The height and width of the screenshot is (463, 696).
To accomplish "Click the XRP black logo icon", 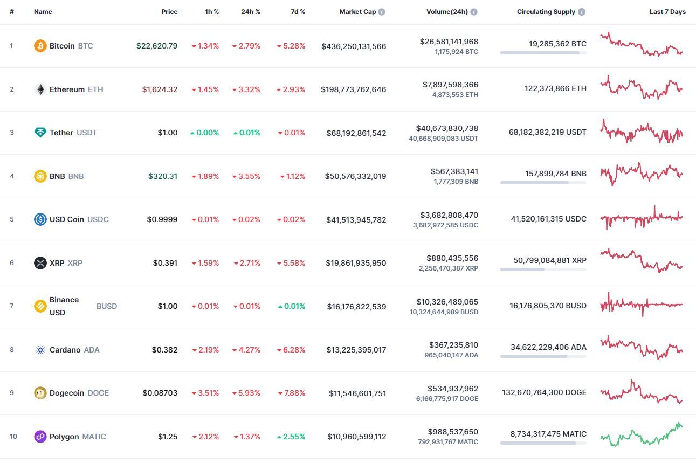I will coord(40,263).
